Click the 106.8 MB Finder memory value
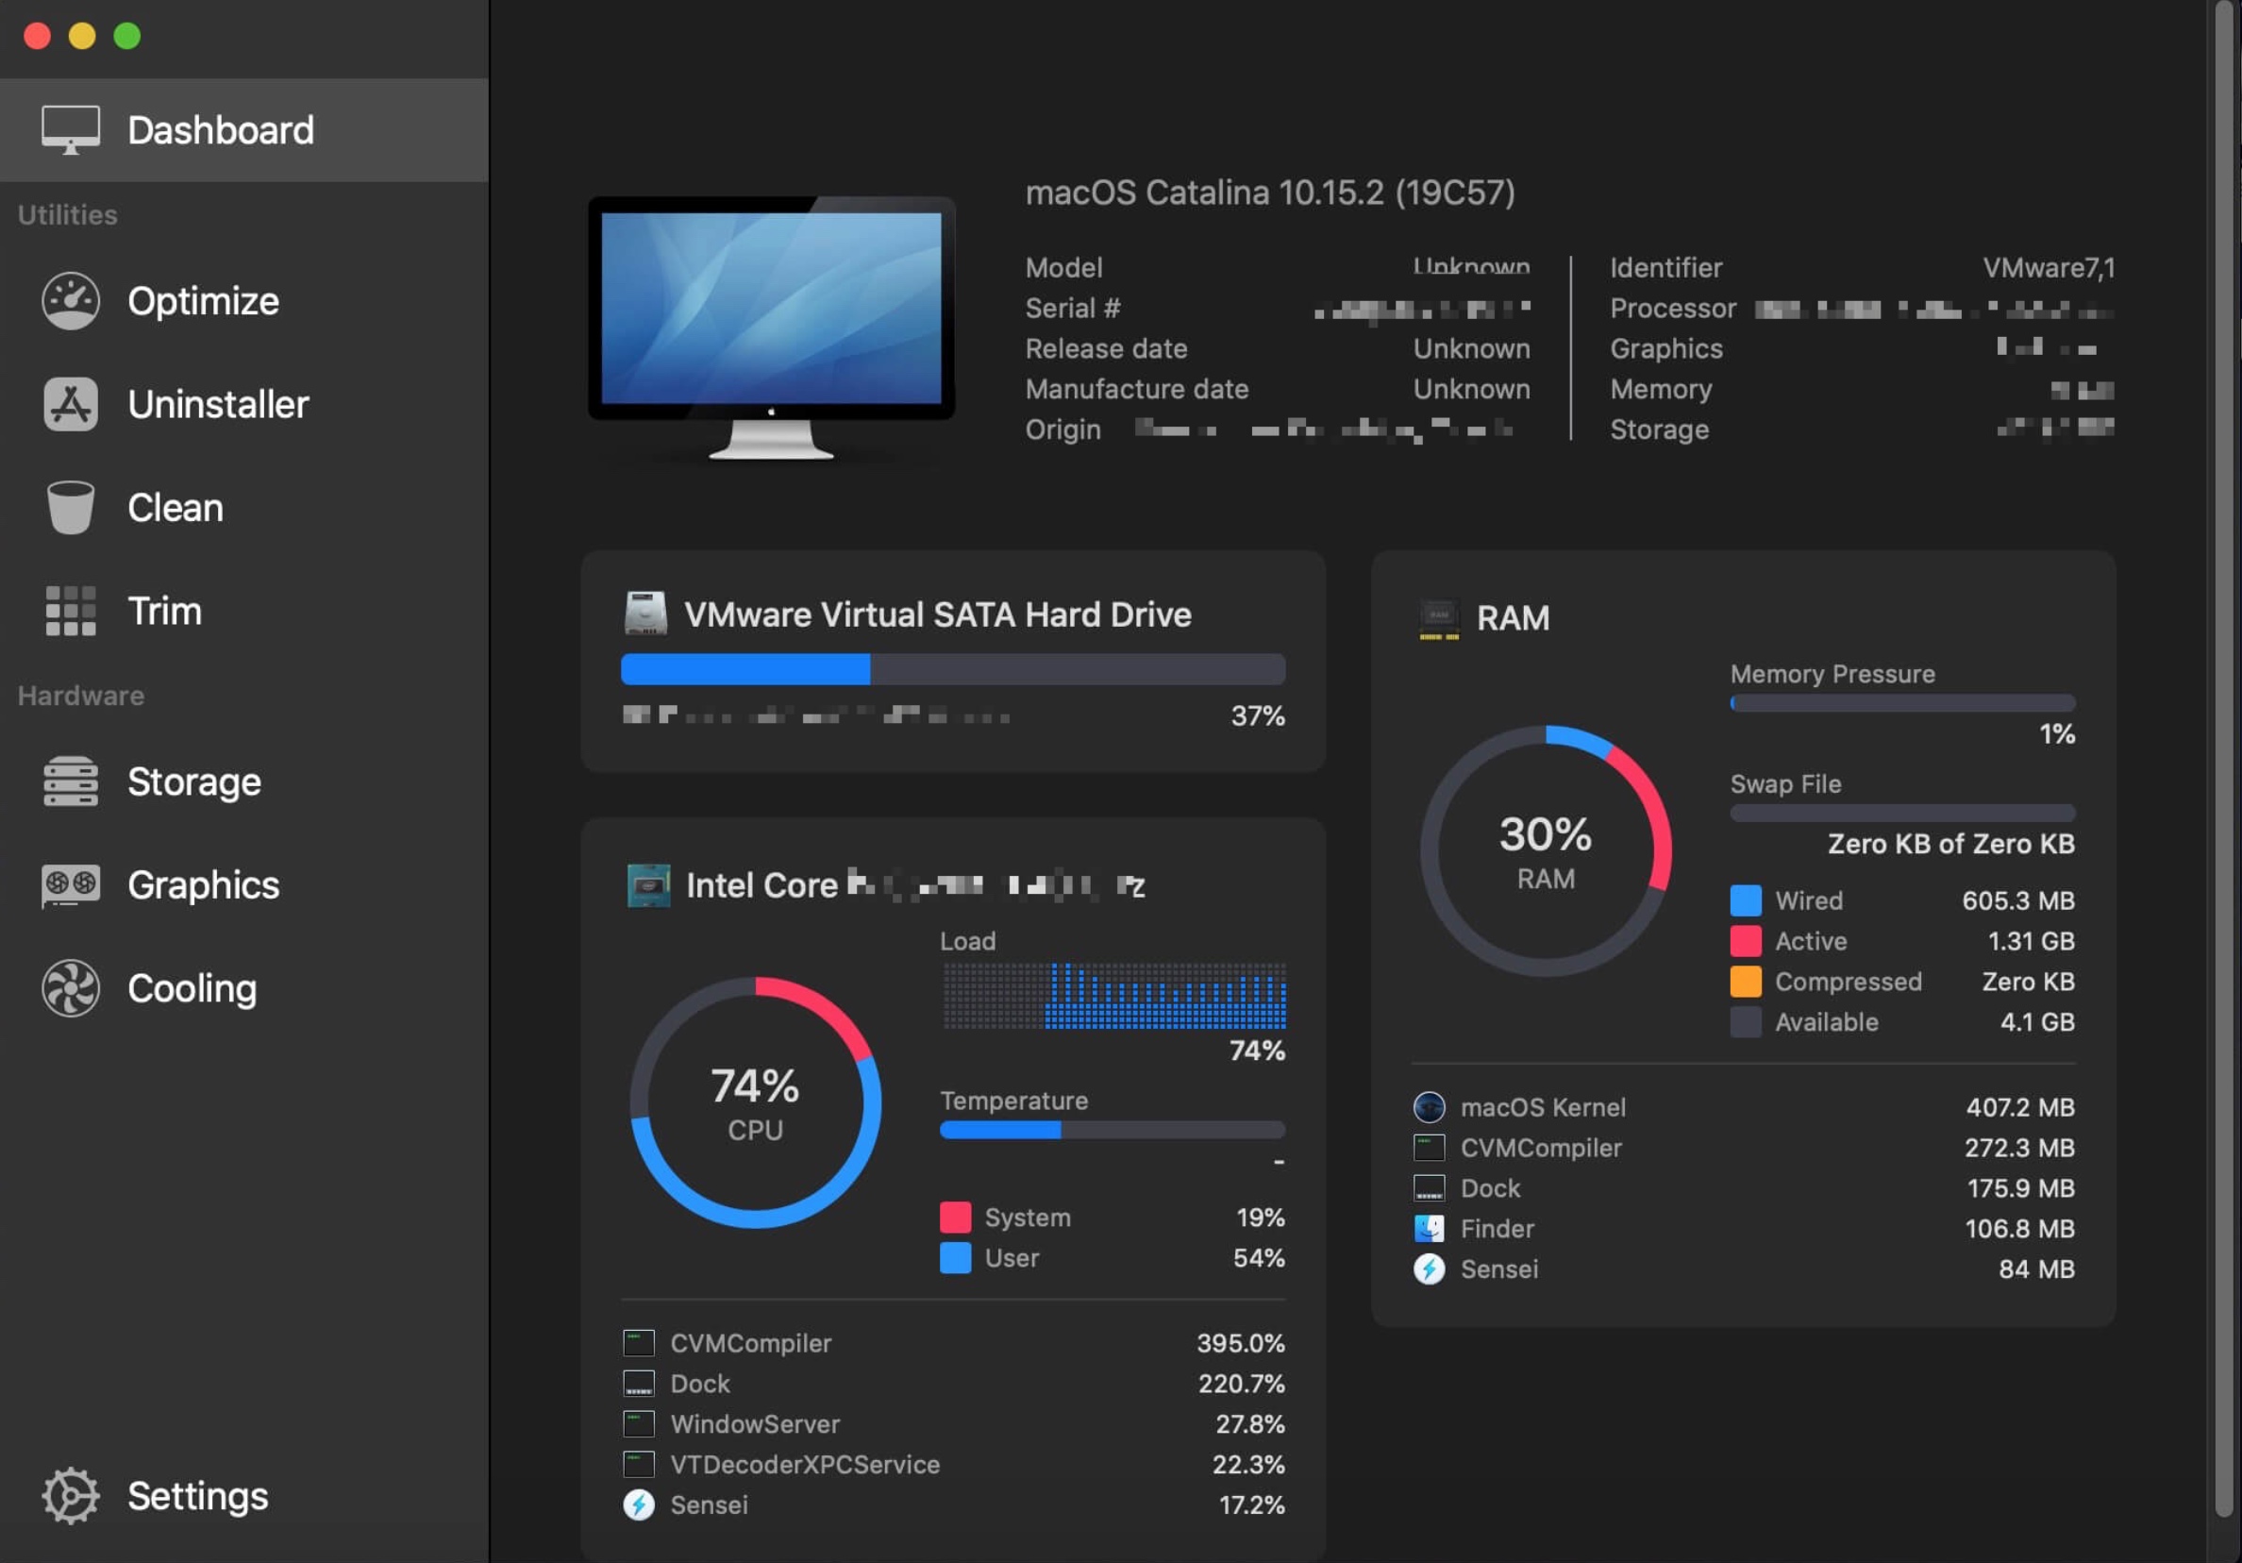 tap(2020, 1228)
